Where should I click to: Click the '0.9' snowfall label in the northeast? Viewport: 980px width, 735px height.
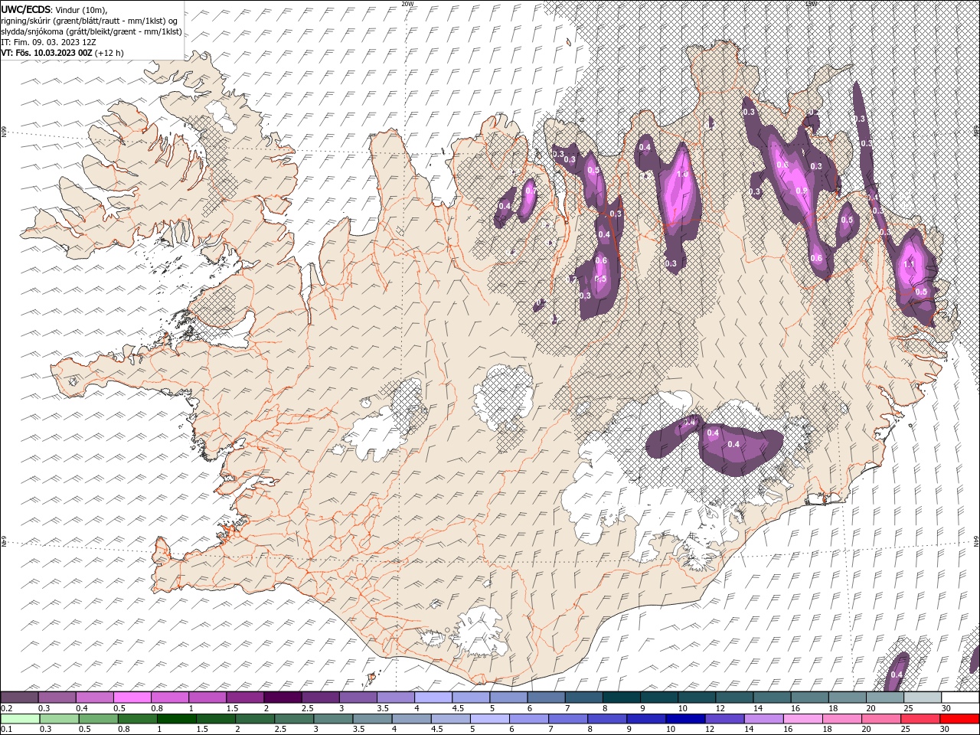(802, 191)
